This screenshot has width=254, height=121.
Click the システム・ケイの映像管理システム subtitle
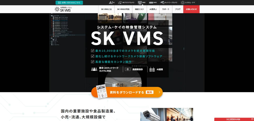[127, 27]
